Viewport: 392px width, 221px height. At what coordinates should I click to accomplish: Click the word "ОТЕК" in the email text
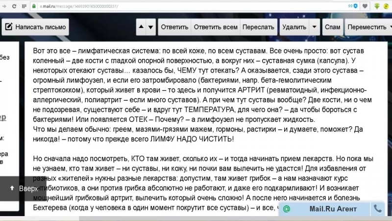pos(138,119)
